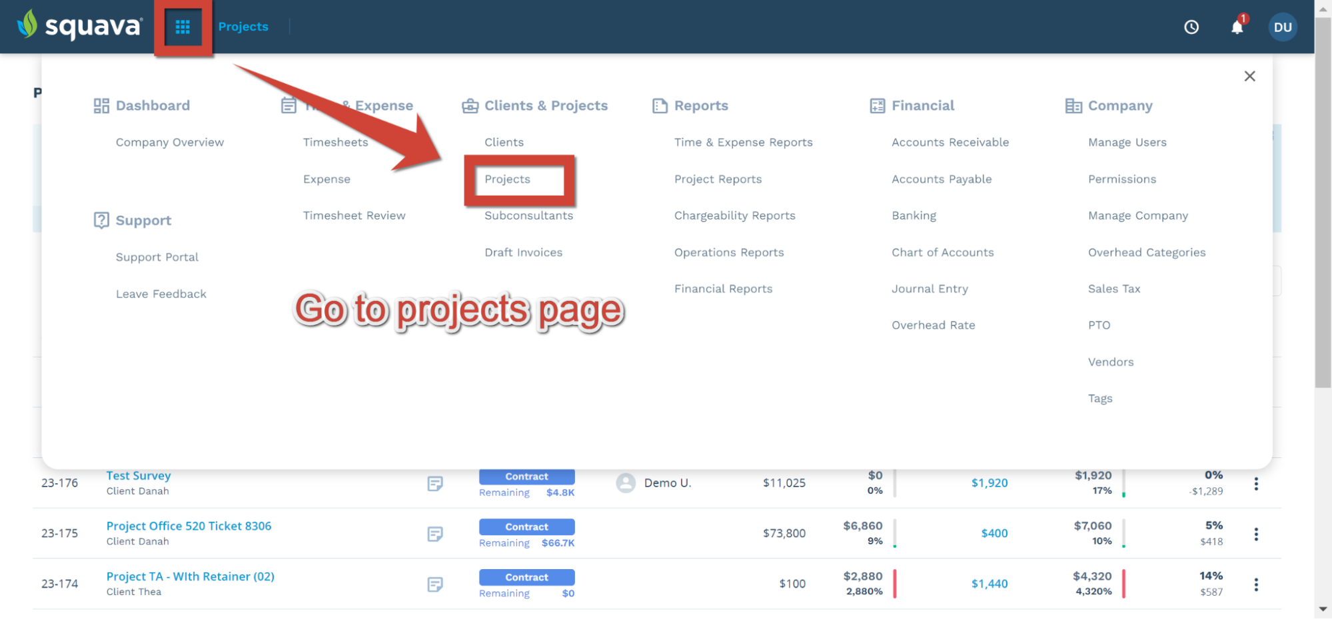Image resolution: width=1332 pixels, height=619 pixels.
Task: Click the Company section icon
Action: click(x=1073, y=106)
